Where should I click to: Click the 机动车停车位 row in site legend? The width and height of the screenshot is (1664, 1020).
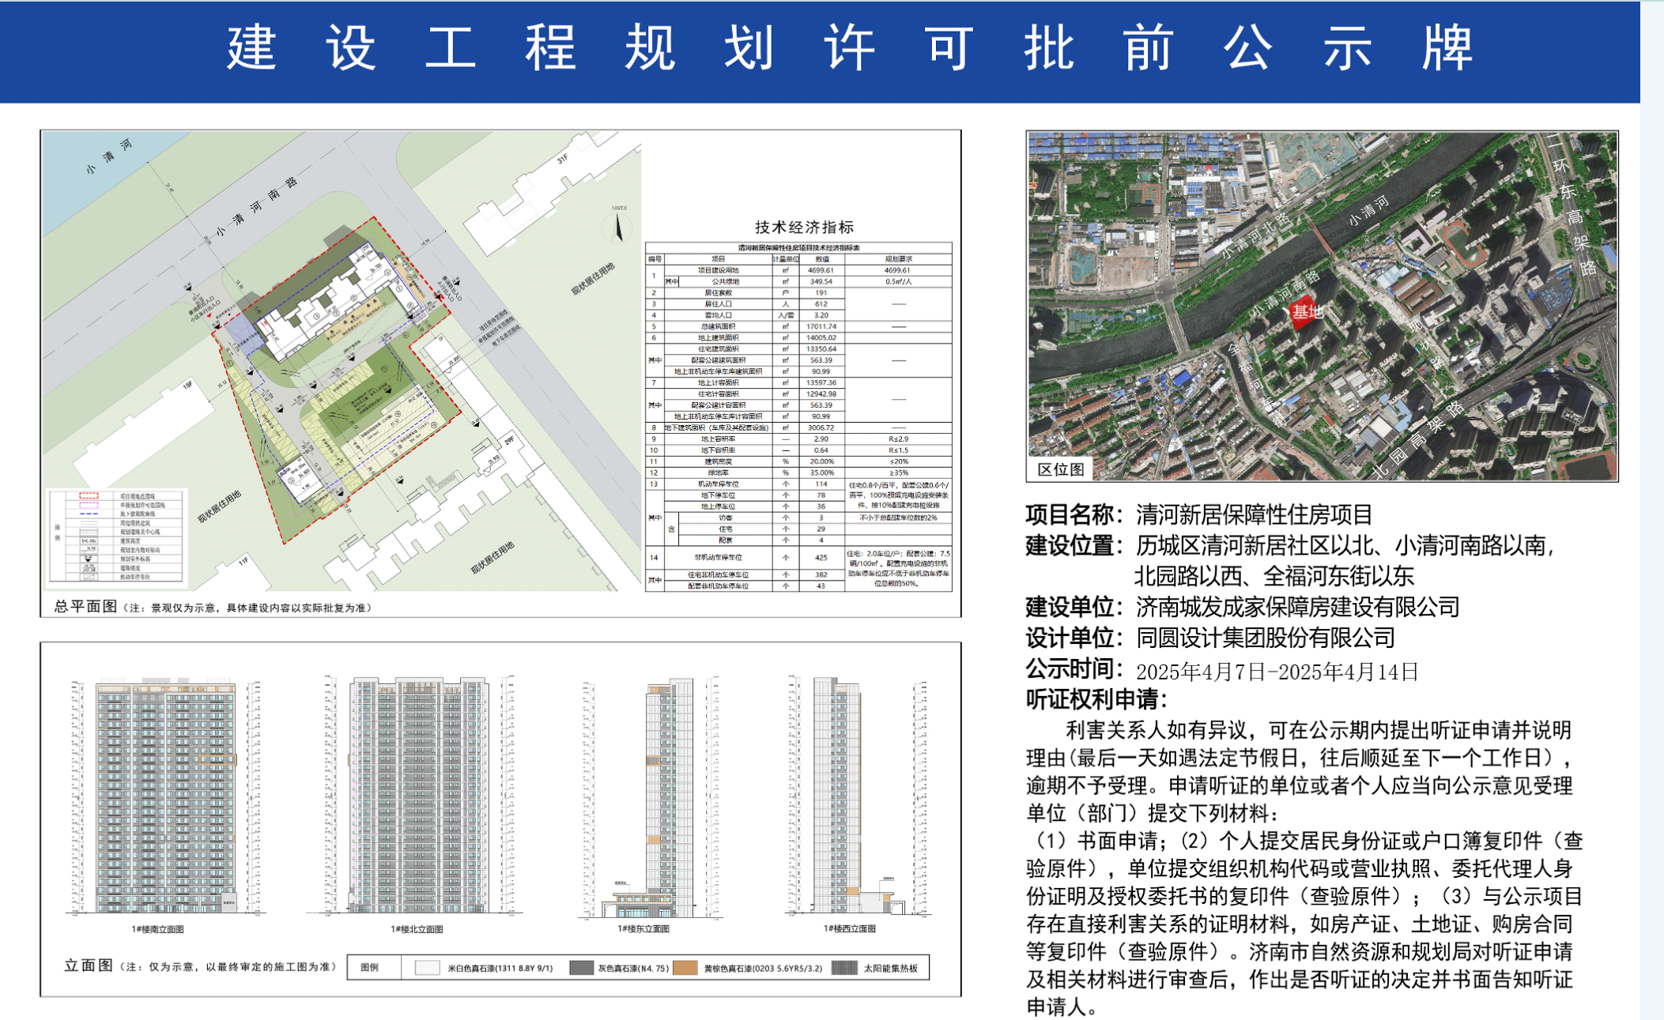tap(120, 577)
